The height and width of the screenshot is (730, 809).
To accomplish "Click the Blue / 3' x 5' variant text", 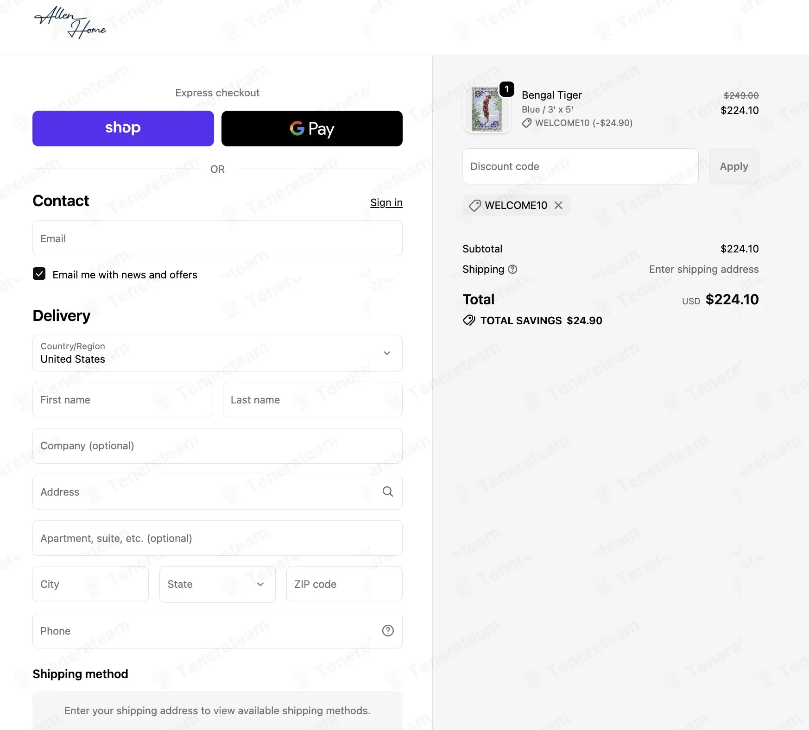I will [x=547, y=109].
